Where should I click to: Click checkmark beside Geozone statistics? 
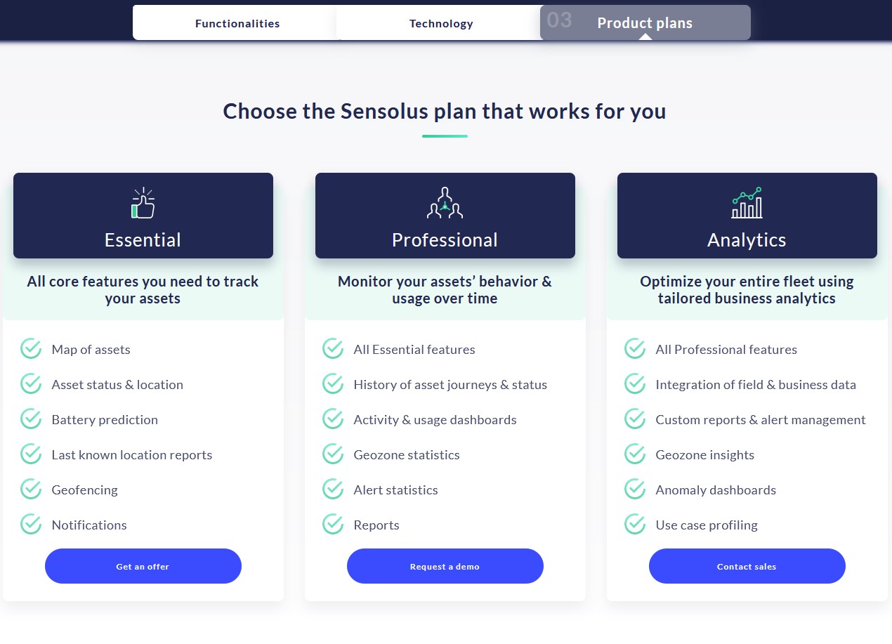coord(333,454)
